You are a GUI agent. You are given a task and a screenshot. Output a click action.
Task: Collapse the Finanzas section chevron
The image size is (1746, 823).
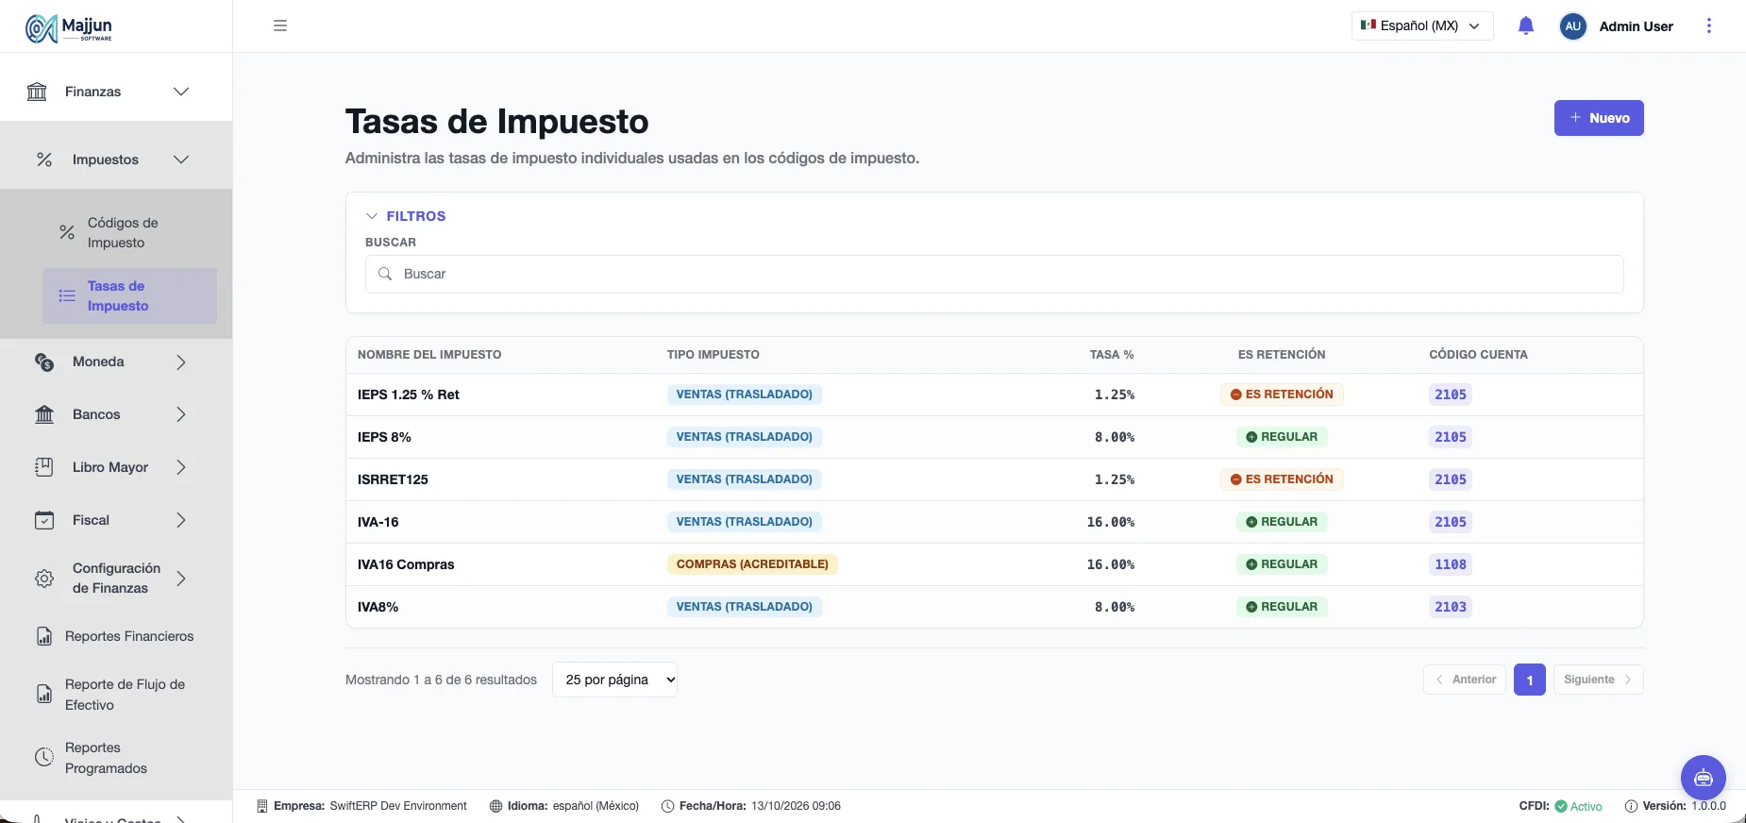[x=181, y=92]
